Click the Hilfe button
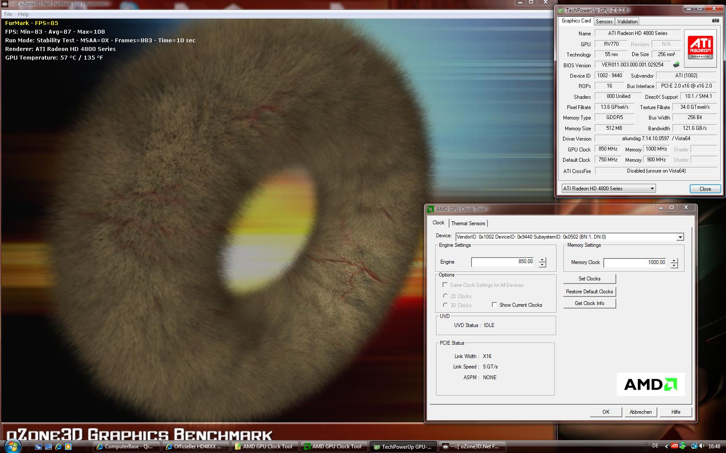This screenshot has width=726, height=453. coord(676,412)
